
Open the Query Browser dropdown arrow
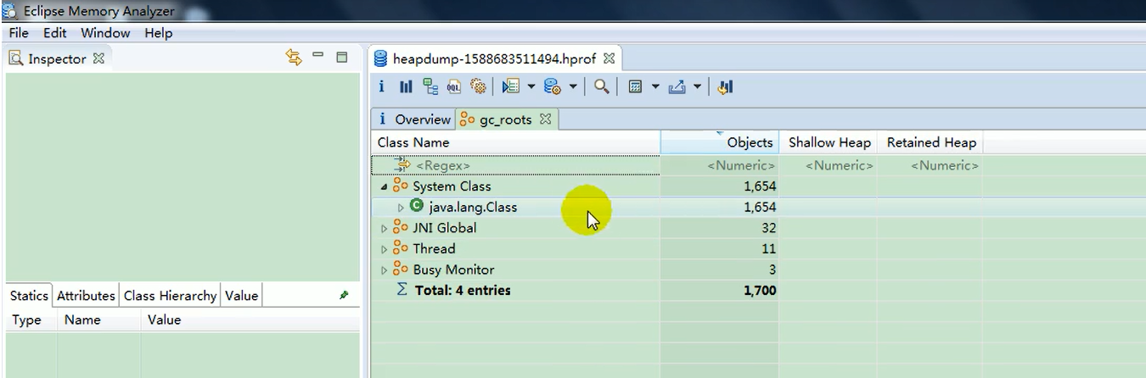tap(573, 86)
